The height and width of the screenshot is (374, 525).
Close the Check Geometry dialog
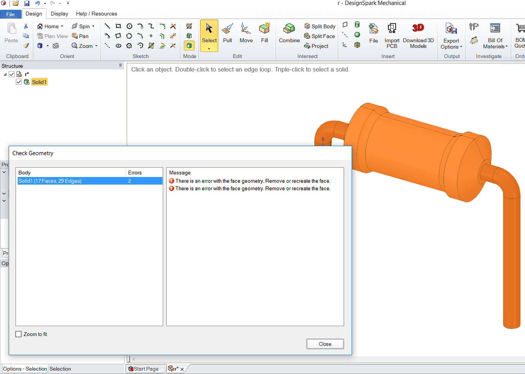pyautogui.click(x=325, y=344)
